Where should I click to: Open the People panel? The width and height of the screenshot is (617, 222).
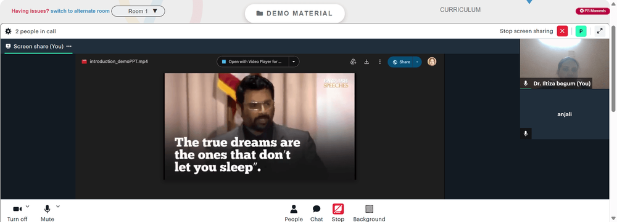point(294,213)
